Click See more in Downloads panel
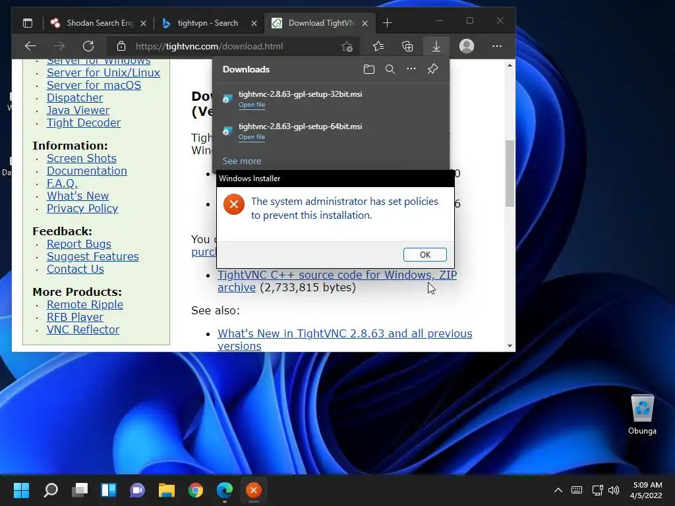Screen dimensions: 675x506 [241, 161]
